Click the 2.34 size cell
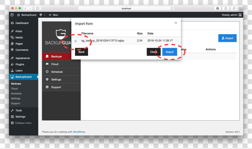The width and height of the screenshot is (252, 149). (x=139, y=40)
